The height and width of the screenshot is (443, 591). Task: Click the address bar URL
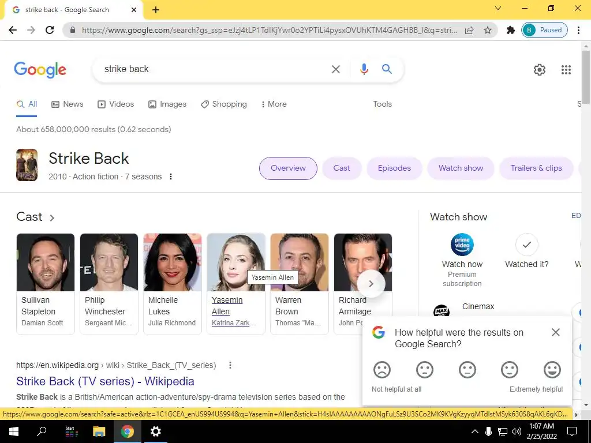(269, 30)
